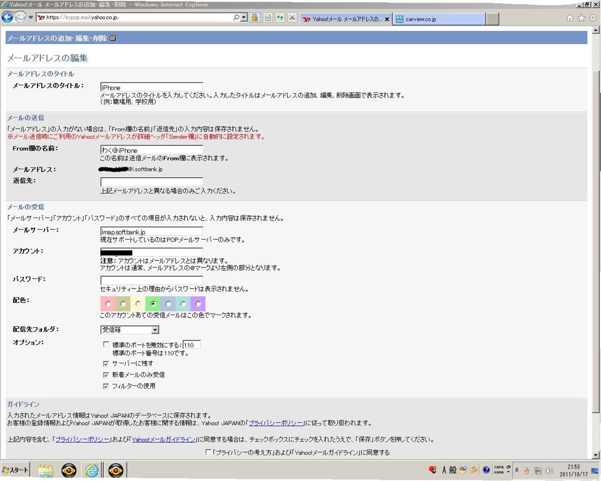Open a new blank tab
601x481 pixels.
coord(492,19)
